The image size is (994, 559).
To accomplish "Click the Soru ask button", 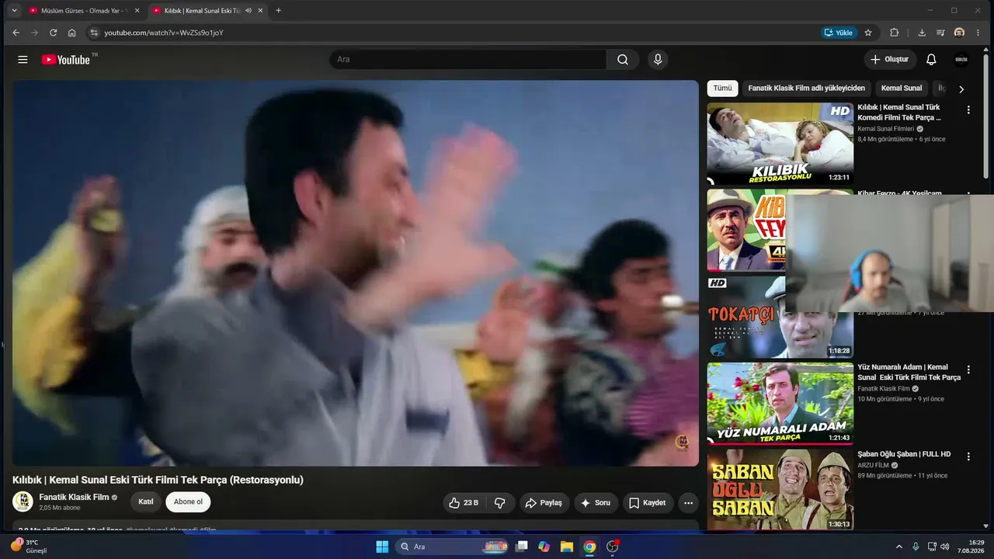I will [x=596, y=503].
